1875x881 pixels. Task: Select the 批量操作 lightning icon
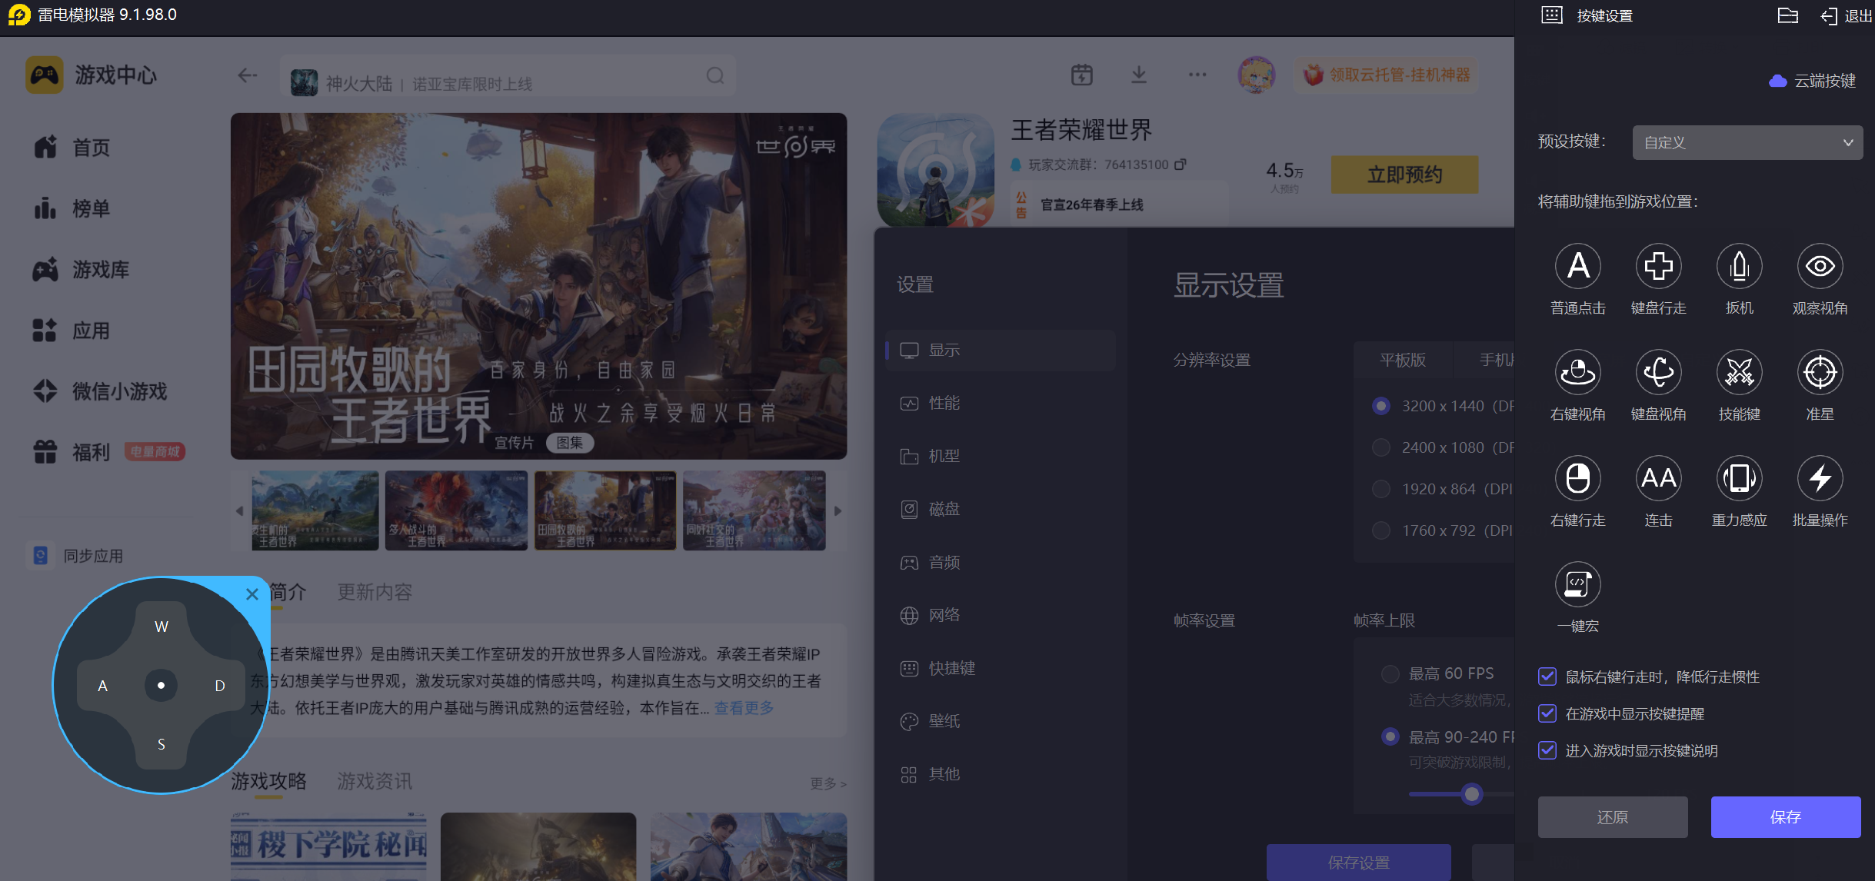(x=1820, y=479)
